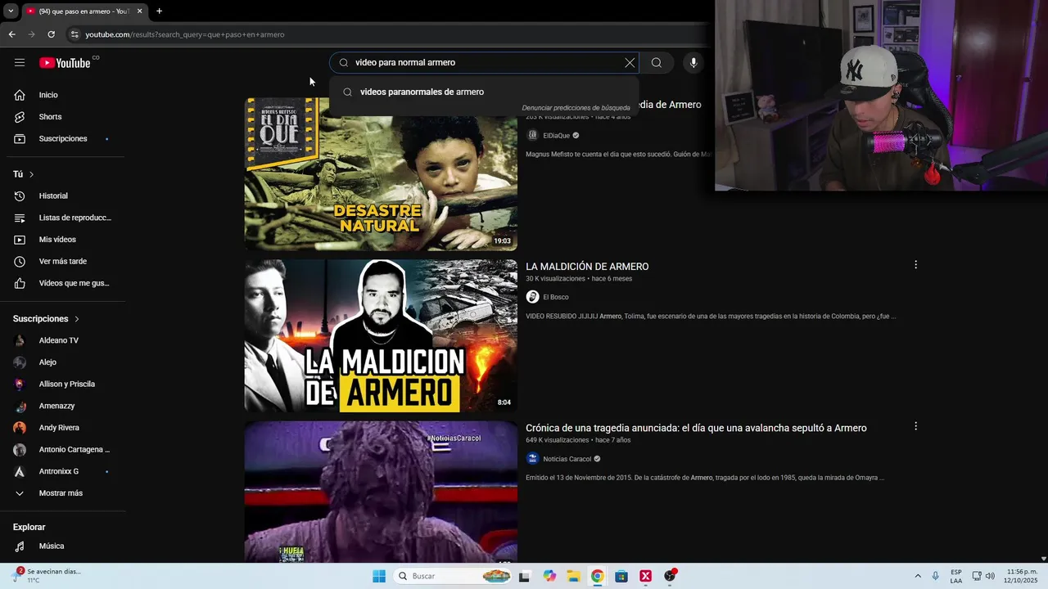Open El Bosco channel avatar
Viewport: 1048px width, 589px height.
532,297
